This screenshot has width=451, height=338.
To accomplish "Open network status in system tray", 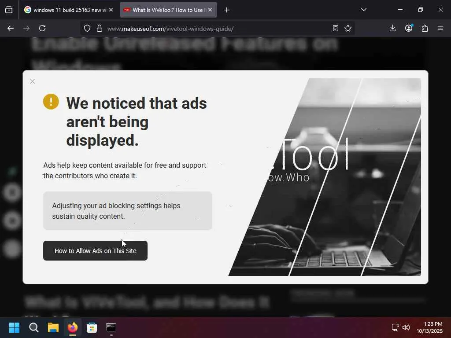I will pyautogui.click(x=395, y=327).
